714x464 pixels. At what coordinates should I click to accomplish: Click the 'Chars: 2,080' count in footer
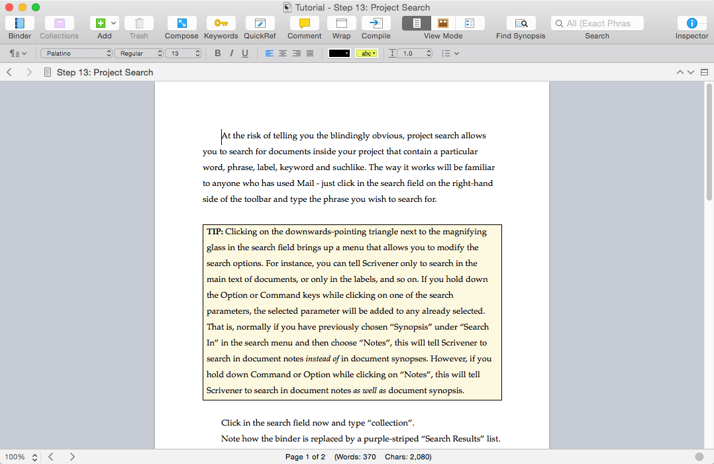(407, 457)
